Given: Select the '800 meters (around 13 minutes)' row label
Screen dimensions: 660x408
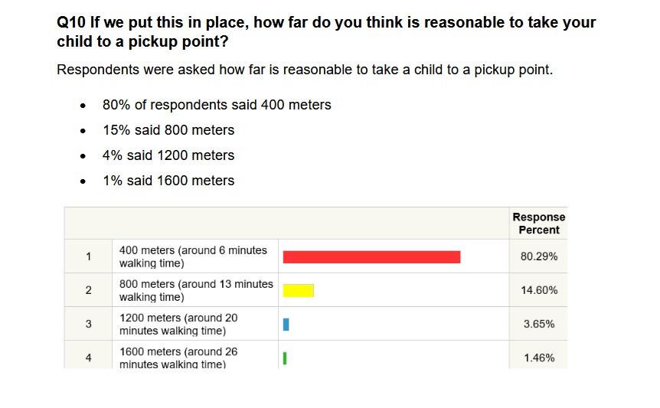Looking at the screenshot, I should (x=196, y=290).
